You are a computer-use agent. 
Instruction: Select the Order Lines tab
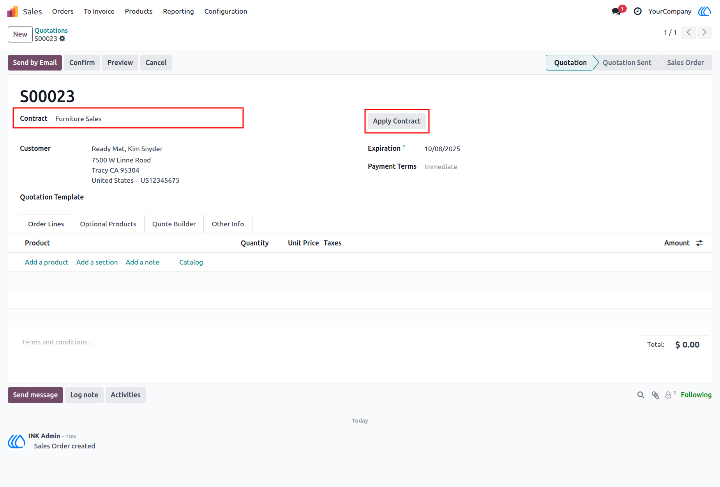click(x=46, y=224)
